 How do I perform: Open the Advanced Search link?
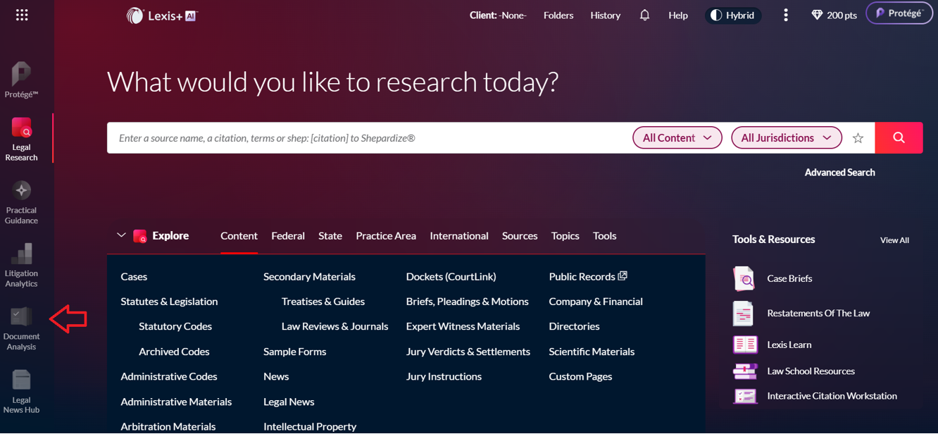pyautogui.click(x=839, y=173)
